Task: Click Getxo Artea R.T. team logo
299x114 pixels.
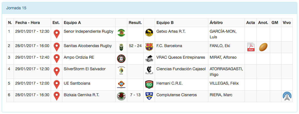Action: coord(149,33)
